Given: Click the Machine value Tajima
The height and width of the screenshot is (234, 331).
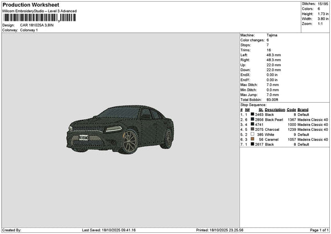Looking at the screenshot, I should coord(272,35).
